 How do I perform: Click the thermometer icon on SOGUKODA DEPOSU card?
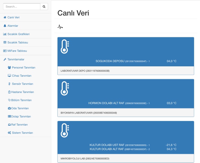pos(65,47)
